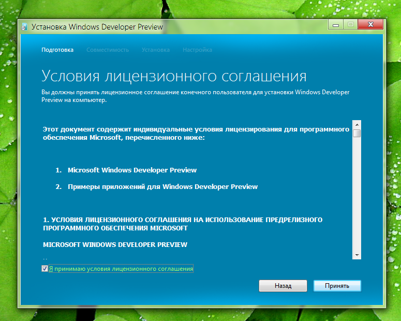Viewport: 401px width, 321px height.
Task: Click the paragraph starting 'Этот документ содержит'
Action: pos(196,134)
